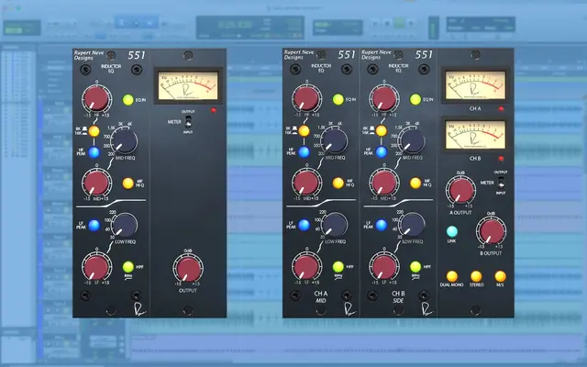Flip the METER switch on the stereo 551
Screen dimensions: 587x367
[x=501, y=183]
